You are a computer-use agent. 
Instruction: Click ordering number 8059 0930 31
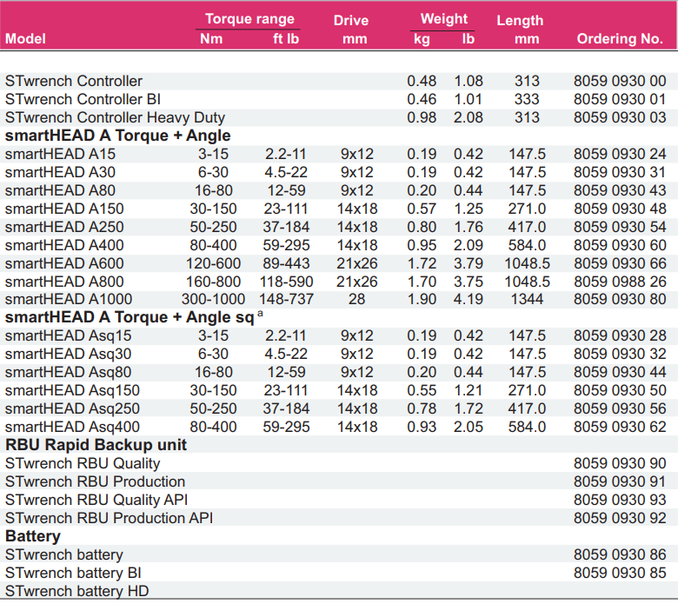[x=620, y=172]
